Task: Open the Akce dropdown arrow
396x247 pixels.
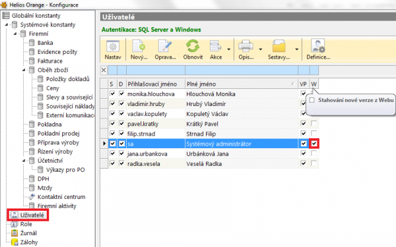Action: 229,49
